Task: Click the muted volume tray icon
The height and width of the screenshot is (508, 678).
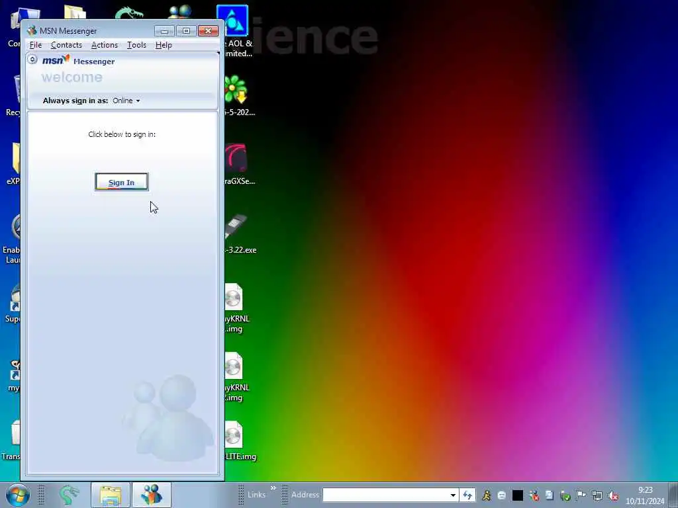Action: click(x=612, y=495)
